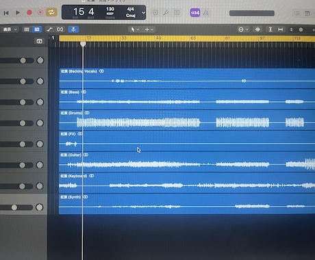The image size is (315, 260).
Task: Click the playhead handle in the ruler
Action: (x=83, y=44)
